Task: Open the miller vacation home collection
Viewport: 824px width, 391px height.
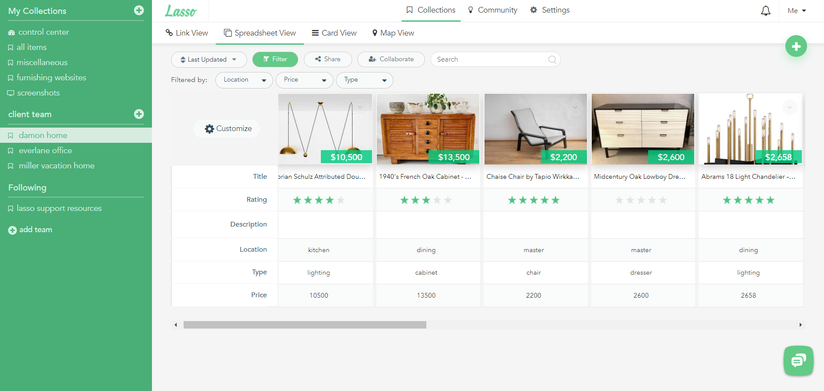Action: [56, 165]
